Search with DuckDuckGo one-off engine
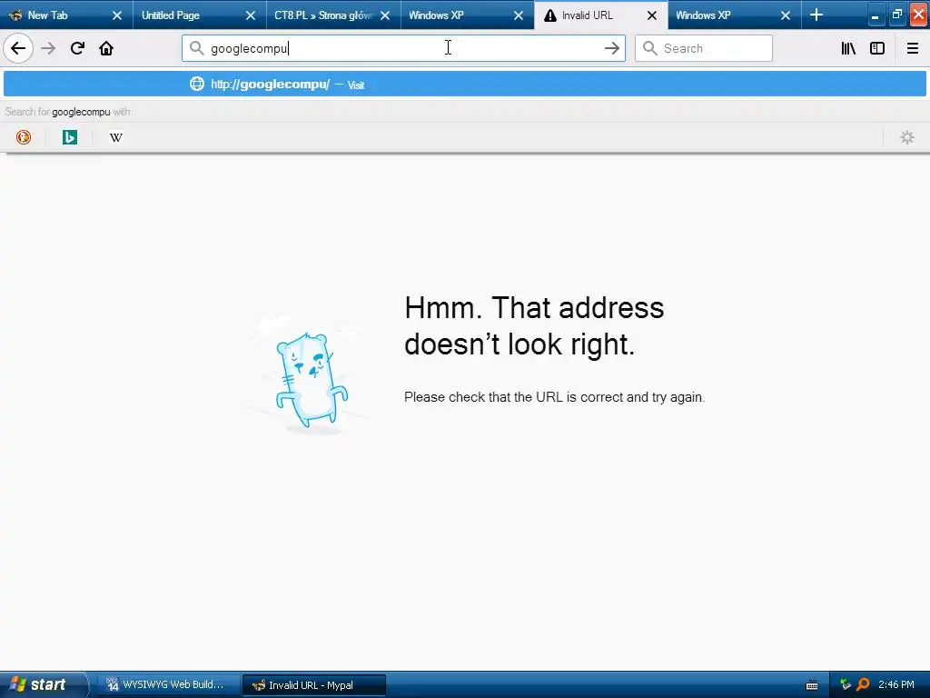Screen dimensions: 930x698 (24, 137)
